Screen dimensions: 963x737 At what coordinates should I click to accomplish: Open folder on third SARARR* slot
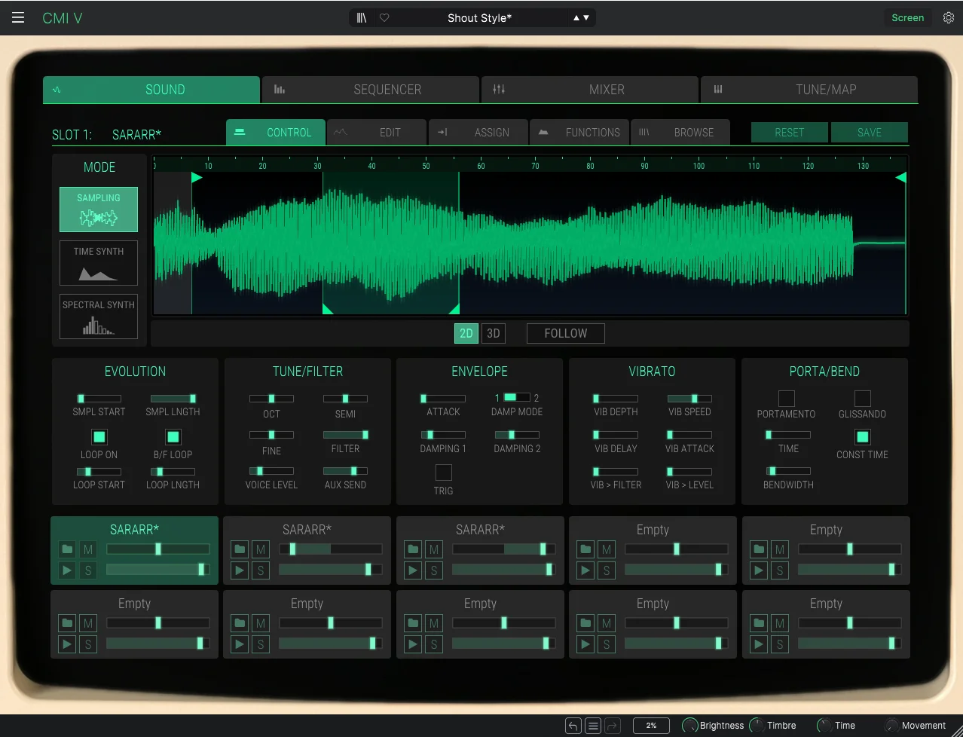413,549
